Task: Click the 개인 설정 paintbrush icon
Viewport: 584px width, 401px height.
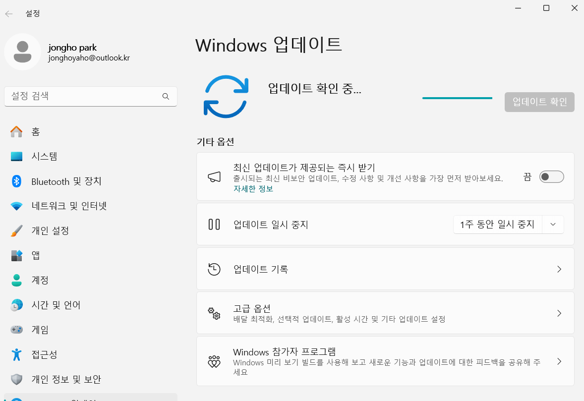Action: point(16,231)
